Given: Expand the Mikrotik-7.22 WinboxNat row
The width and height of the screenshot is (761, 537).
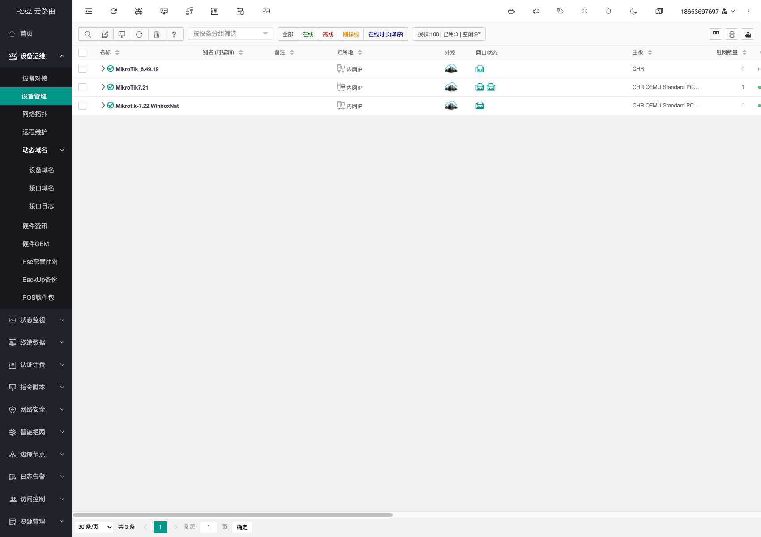Looking at the screenshot, I should pos(103,105).
